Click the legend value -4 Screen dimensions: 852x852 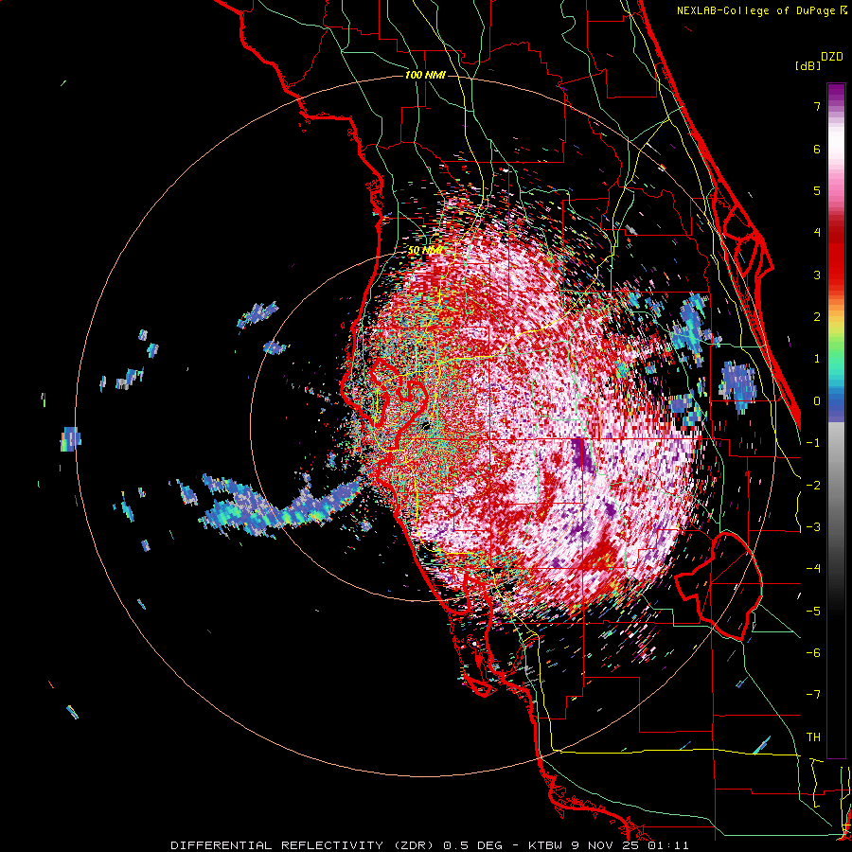pyautogui.click(x=813, y=569)
